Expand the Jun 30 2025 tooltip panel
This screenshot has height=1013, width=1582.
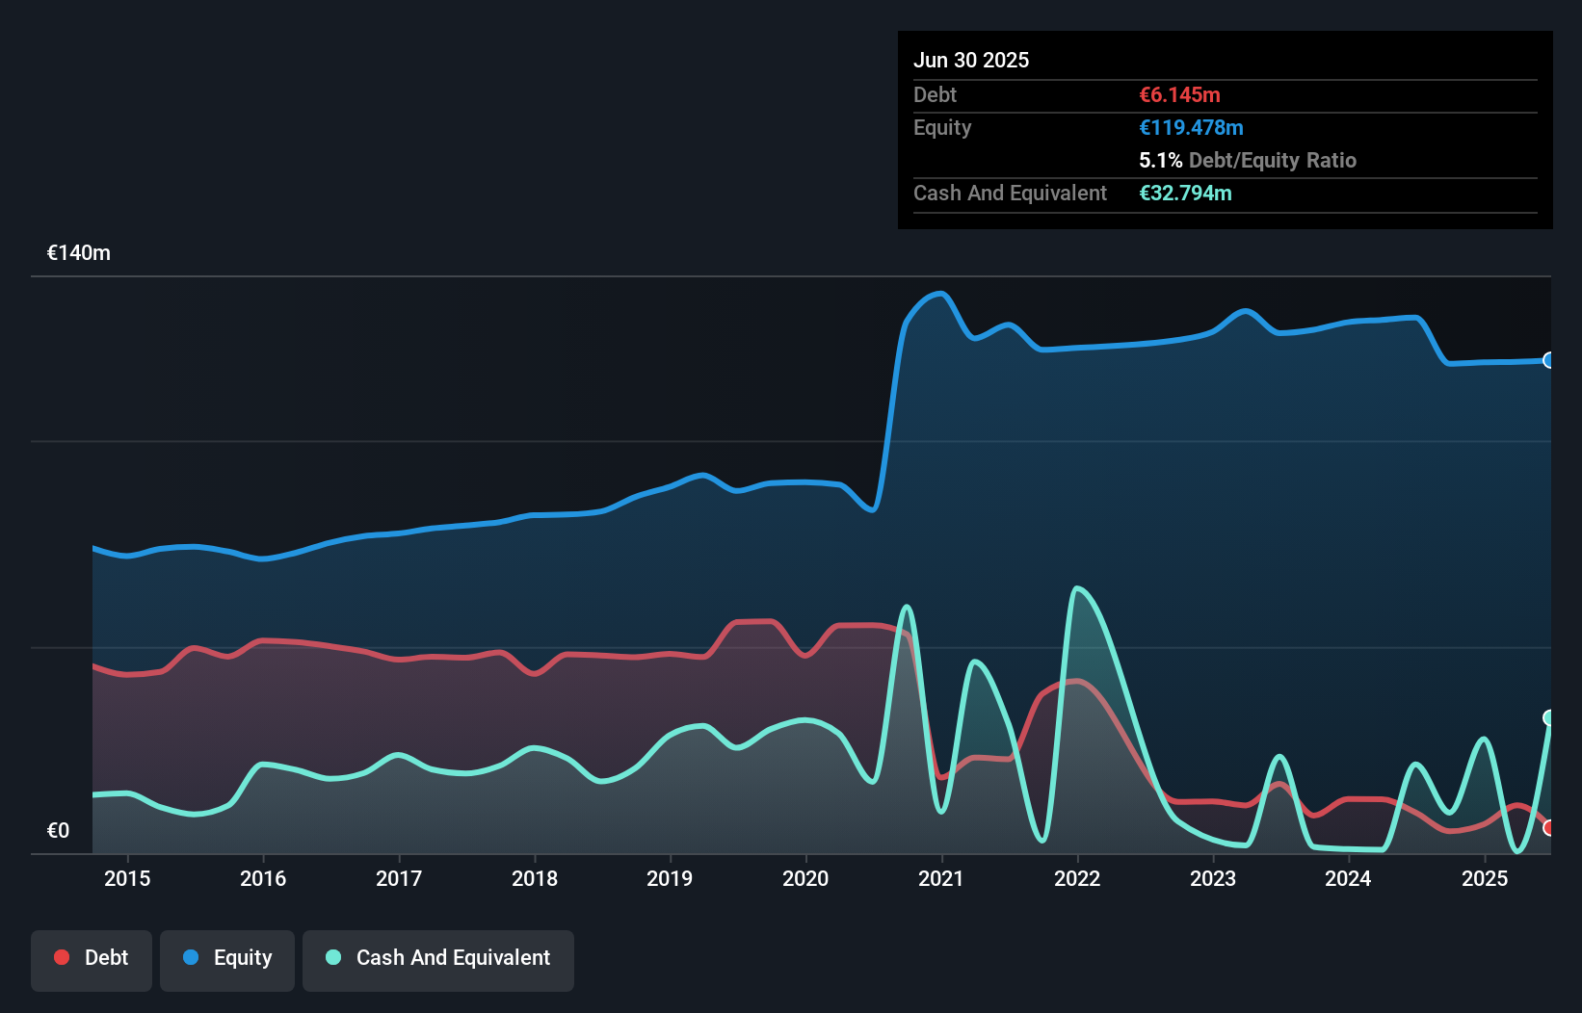tap(971, 60)
